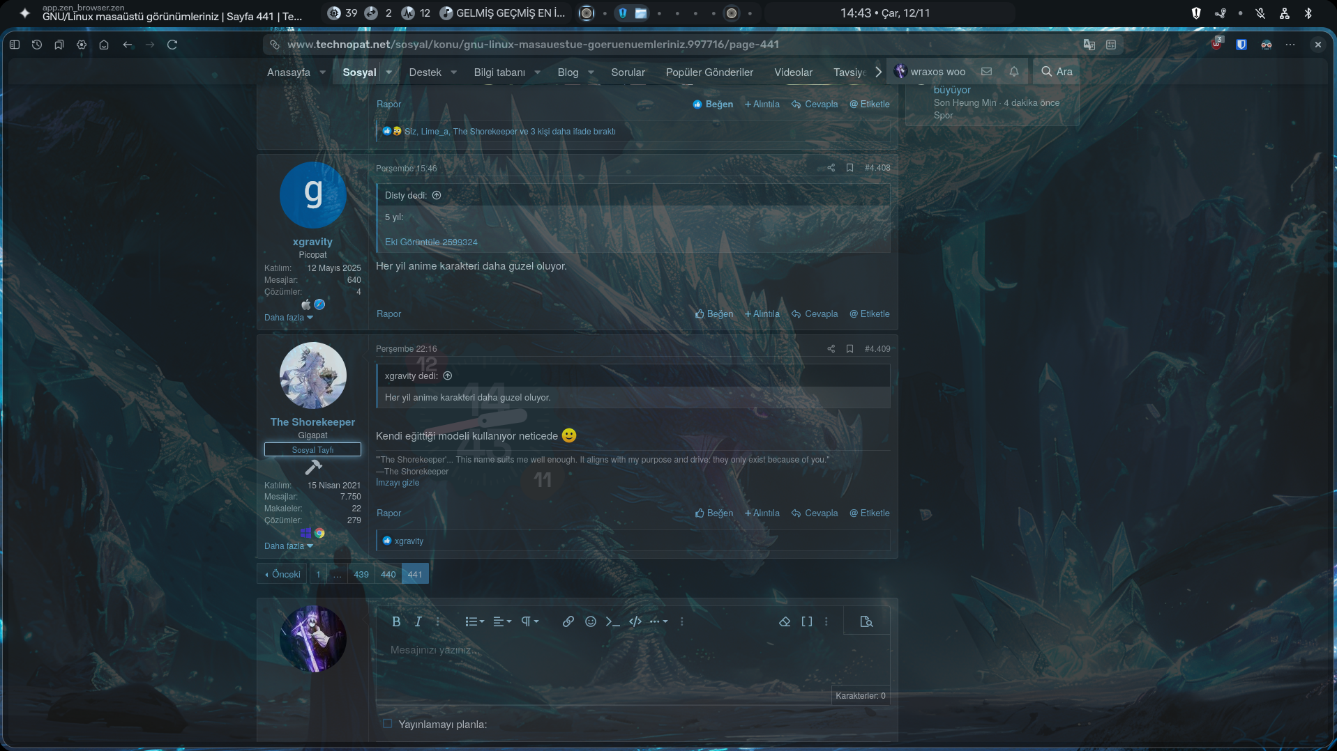The image size is (1337, 751).
Task: Expand the Blog navigation dropdown arrow
Action: click(x=591, y=72)
